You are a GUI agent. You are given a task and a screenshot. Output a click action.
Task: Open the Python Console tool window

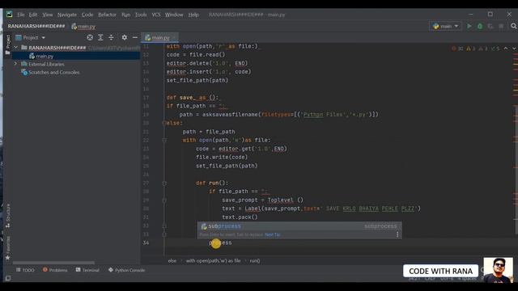127,270
